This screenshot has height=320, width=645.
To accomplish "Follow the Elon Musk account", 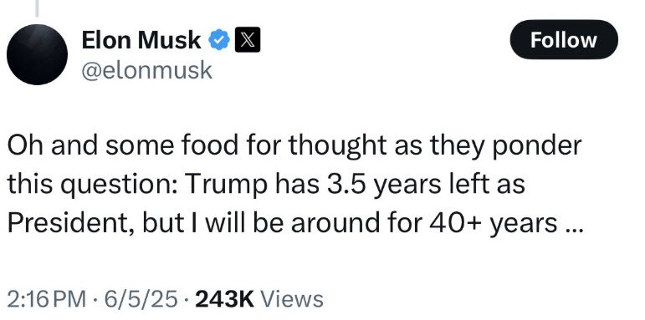I will click(564, 40).
